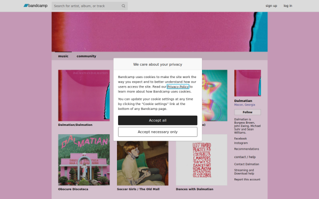Screen dimensions: 319x199
Task: Open the teal album cover behind the dialog
Action: point(215,96)
